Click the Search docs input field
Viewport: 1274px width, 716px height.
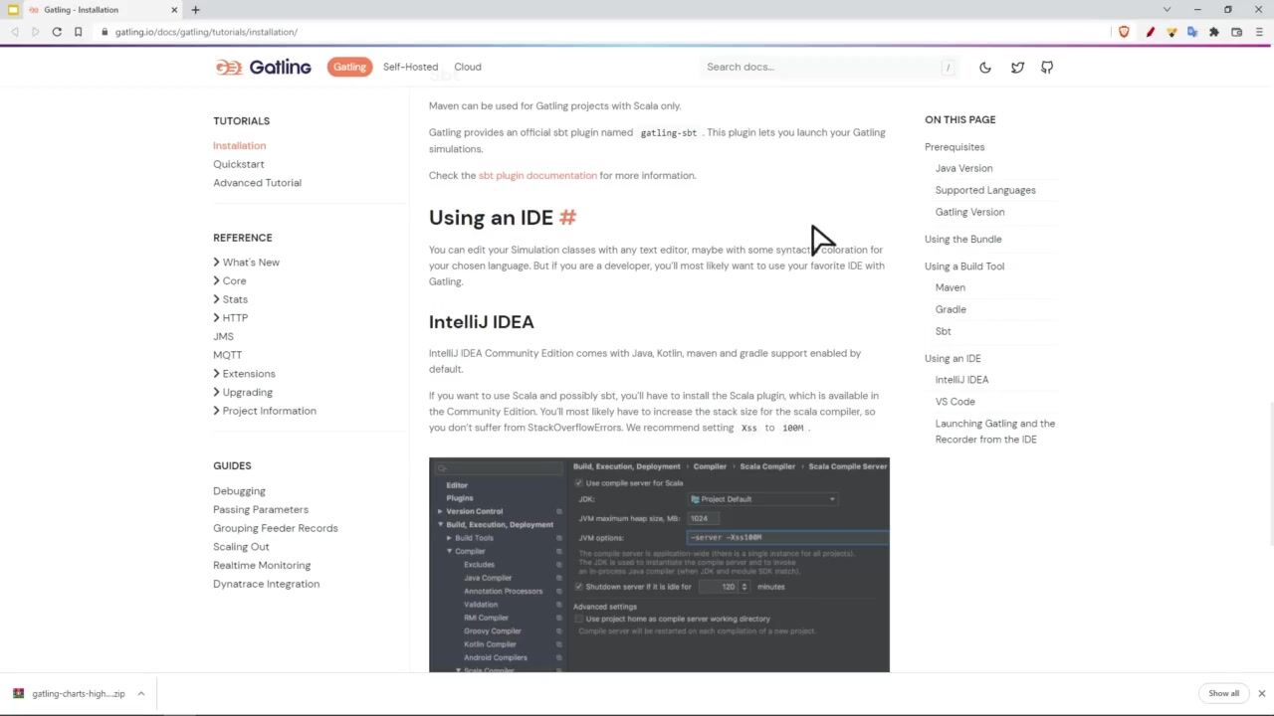coord(821,67)
